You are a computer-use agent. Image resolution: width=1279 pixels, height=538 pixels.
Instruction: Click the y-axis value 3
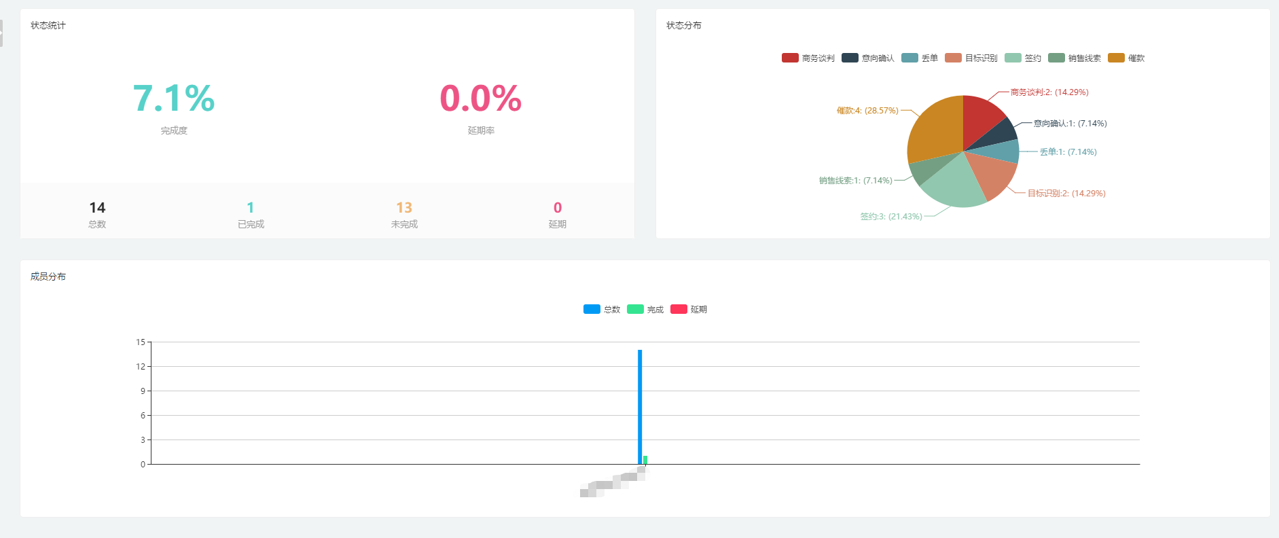click(143, 440)
